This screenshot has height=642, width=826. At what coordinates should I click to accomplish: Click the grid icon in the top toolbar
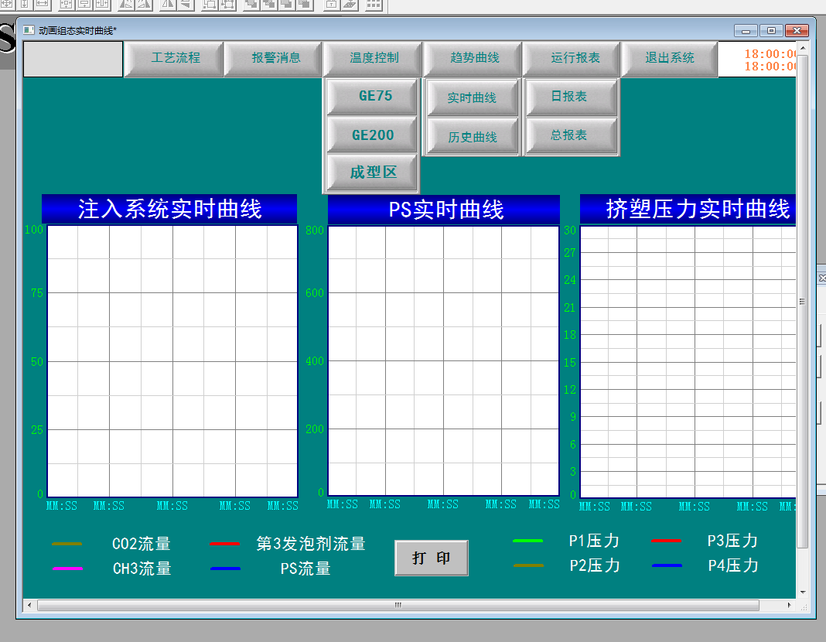tap(374, 5)
